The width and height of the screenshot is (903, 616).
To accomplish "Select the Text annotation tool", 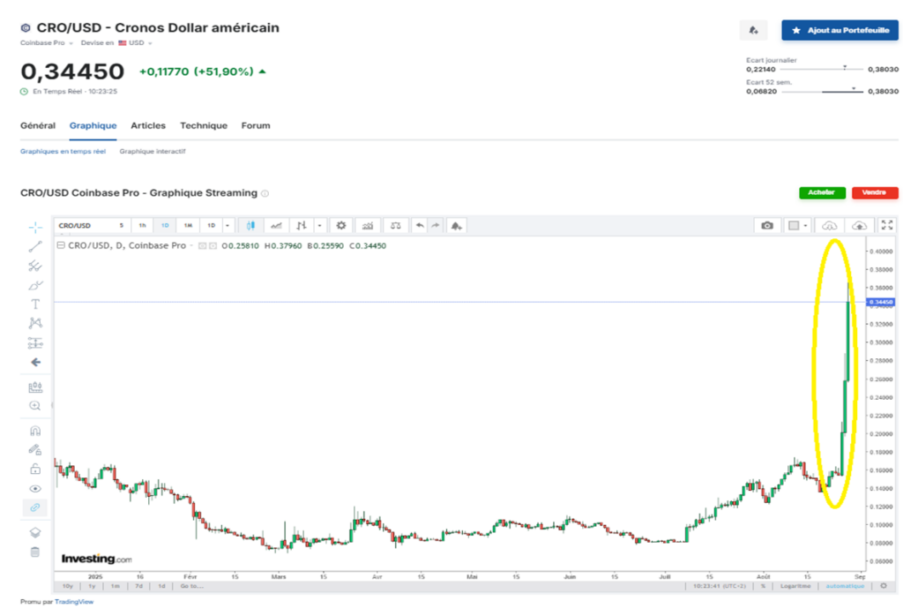I will 35,304.
